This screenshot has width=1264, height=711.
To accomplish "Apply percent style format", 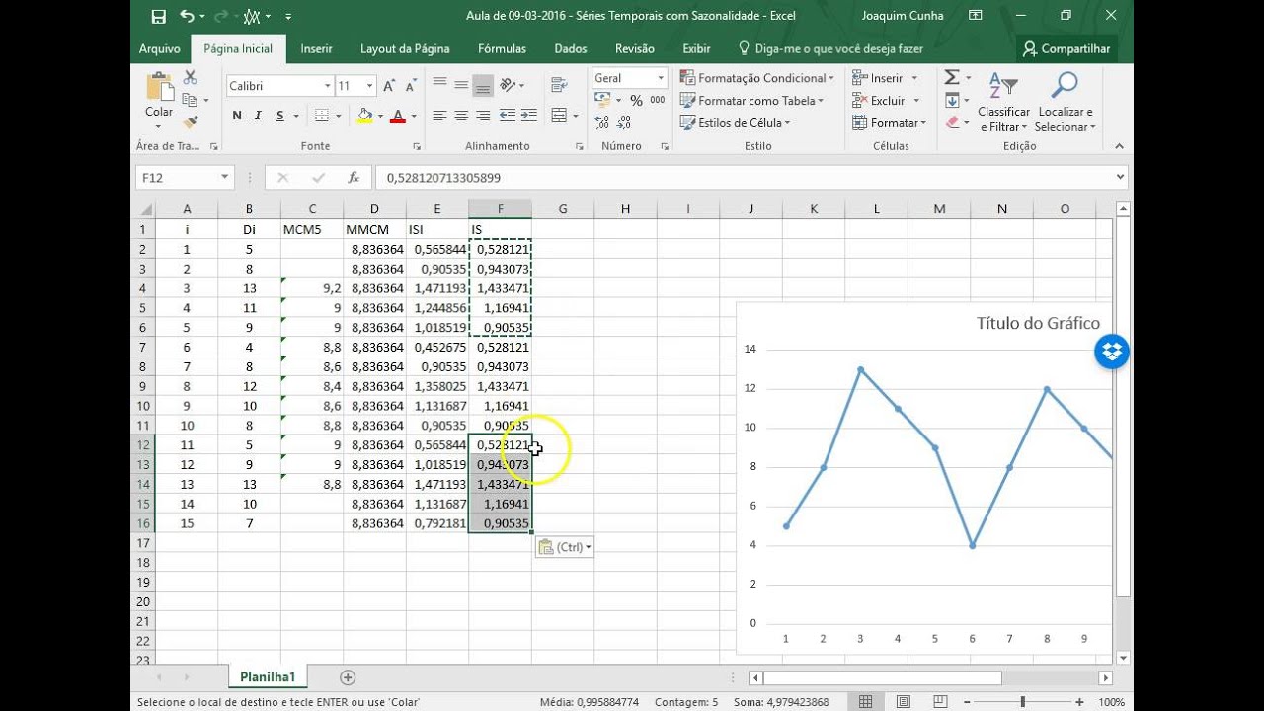I will tap(636, 100).
